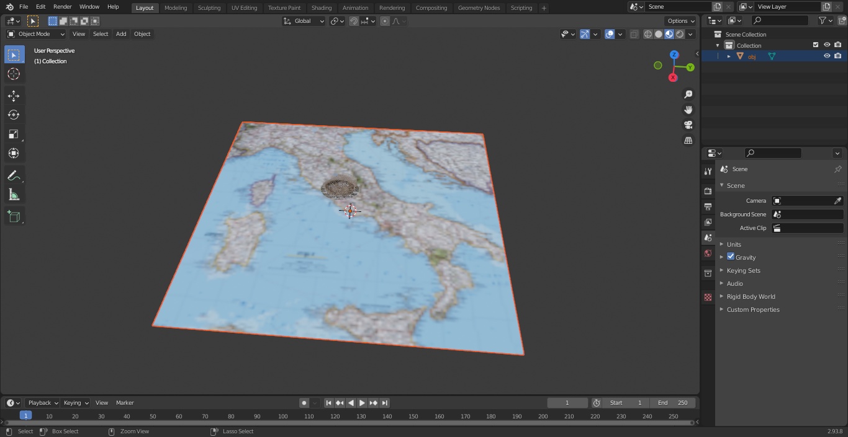The width and height of the screenshot is (848, 437).
Task: Switch to wireframe viewport shading
Action: coord(648,34)
